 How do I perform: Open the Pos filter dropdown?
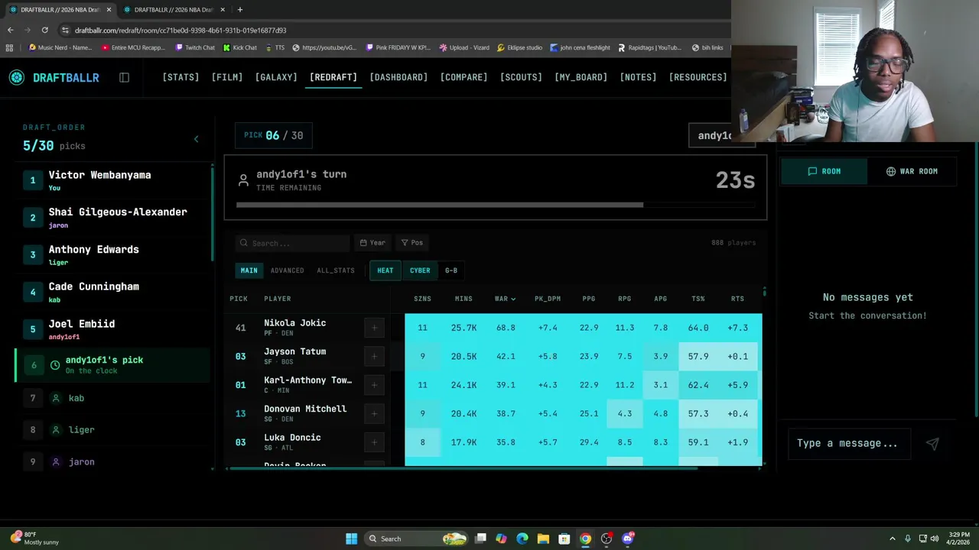pos(411,243)
